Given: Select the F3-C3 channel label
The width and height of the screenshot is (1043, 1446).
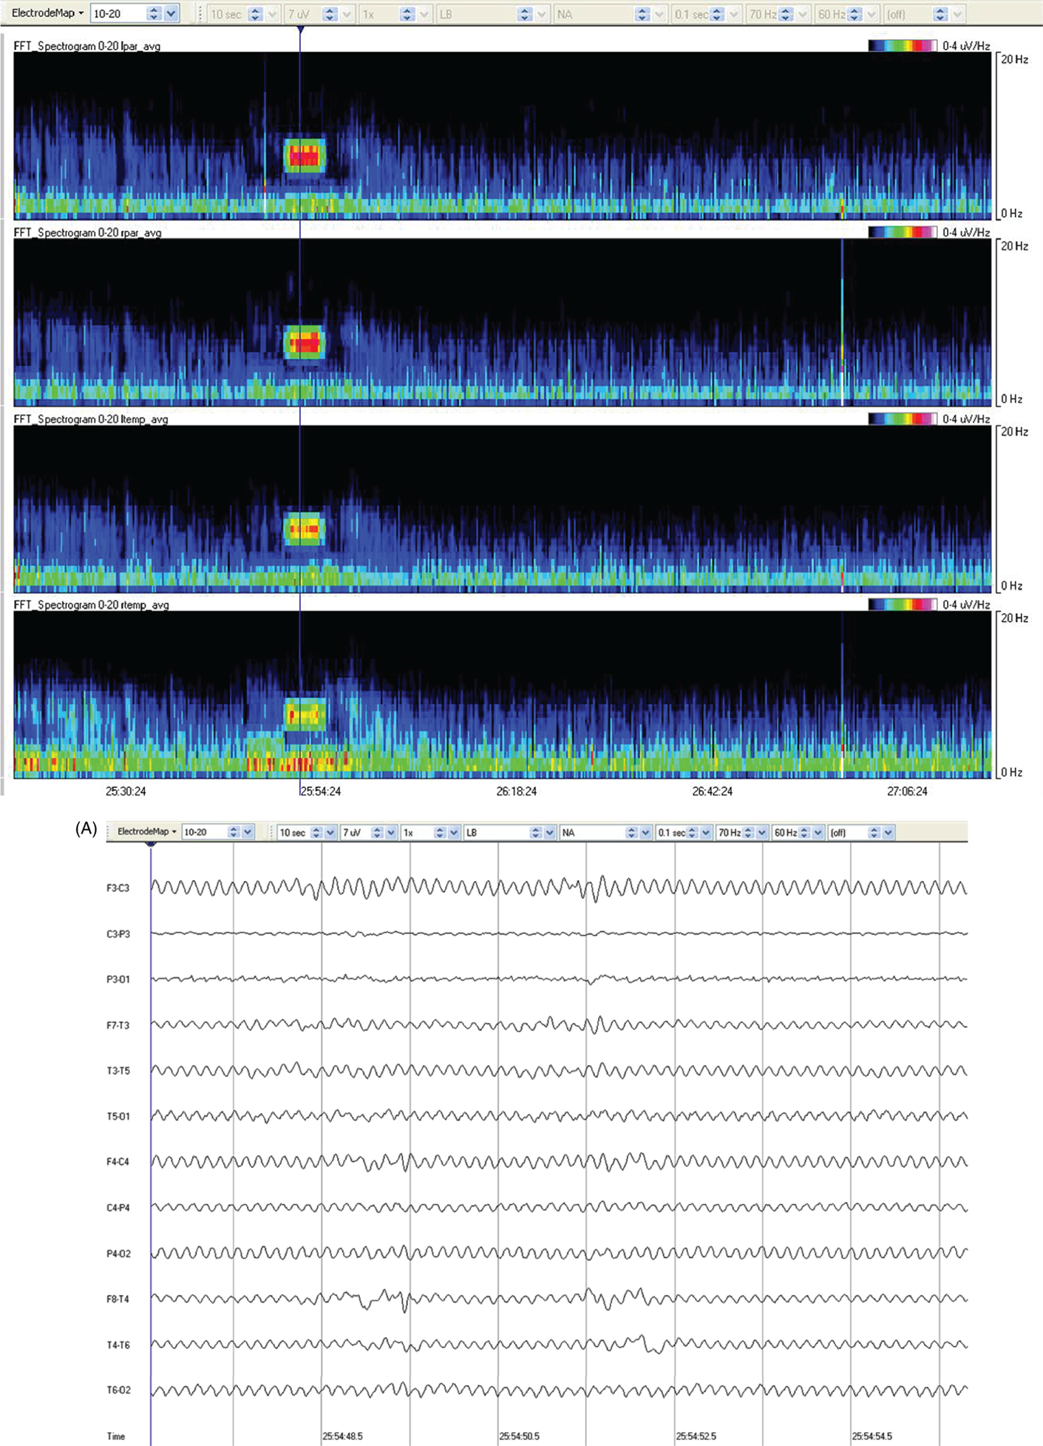Looking at the screenshot, I should tap(118, 888).
